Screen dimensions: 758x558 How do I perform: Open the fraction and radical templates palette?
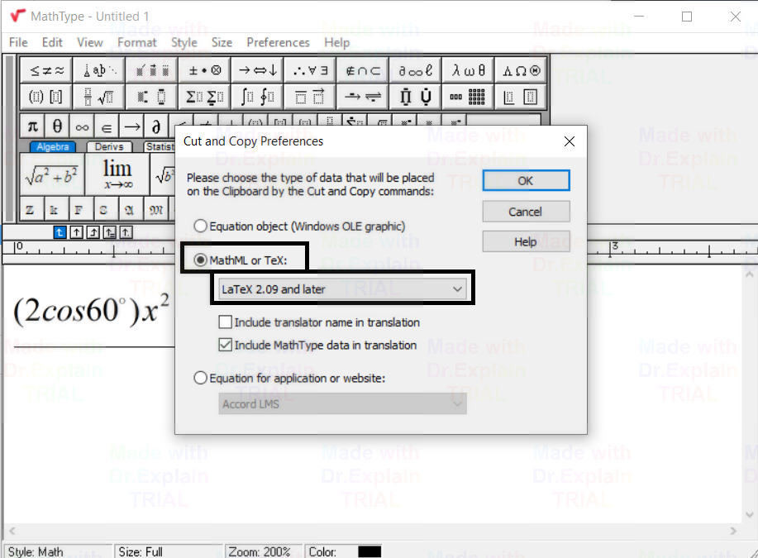point(99,98)
